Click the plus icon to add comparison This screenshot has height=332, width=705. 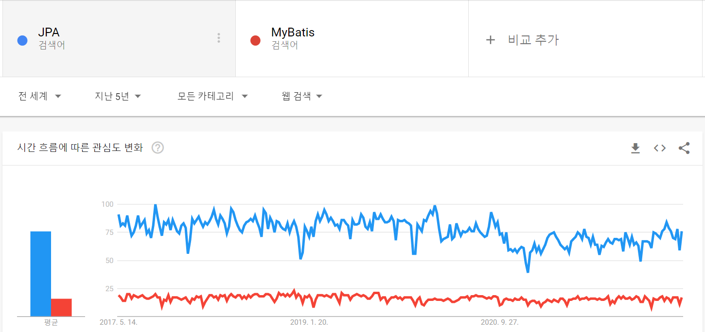[x=490, y=40]
